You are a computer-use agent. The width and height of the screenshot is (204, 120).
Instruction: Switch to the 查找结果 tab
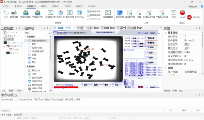pos(18,115)
